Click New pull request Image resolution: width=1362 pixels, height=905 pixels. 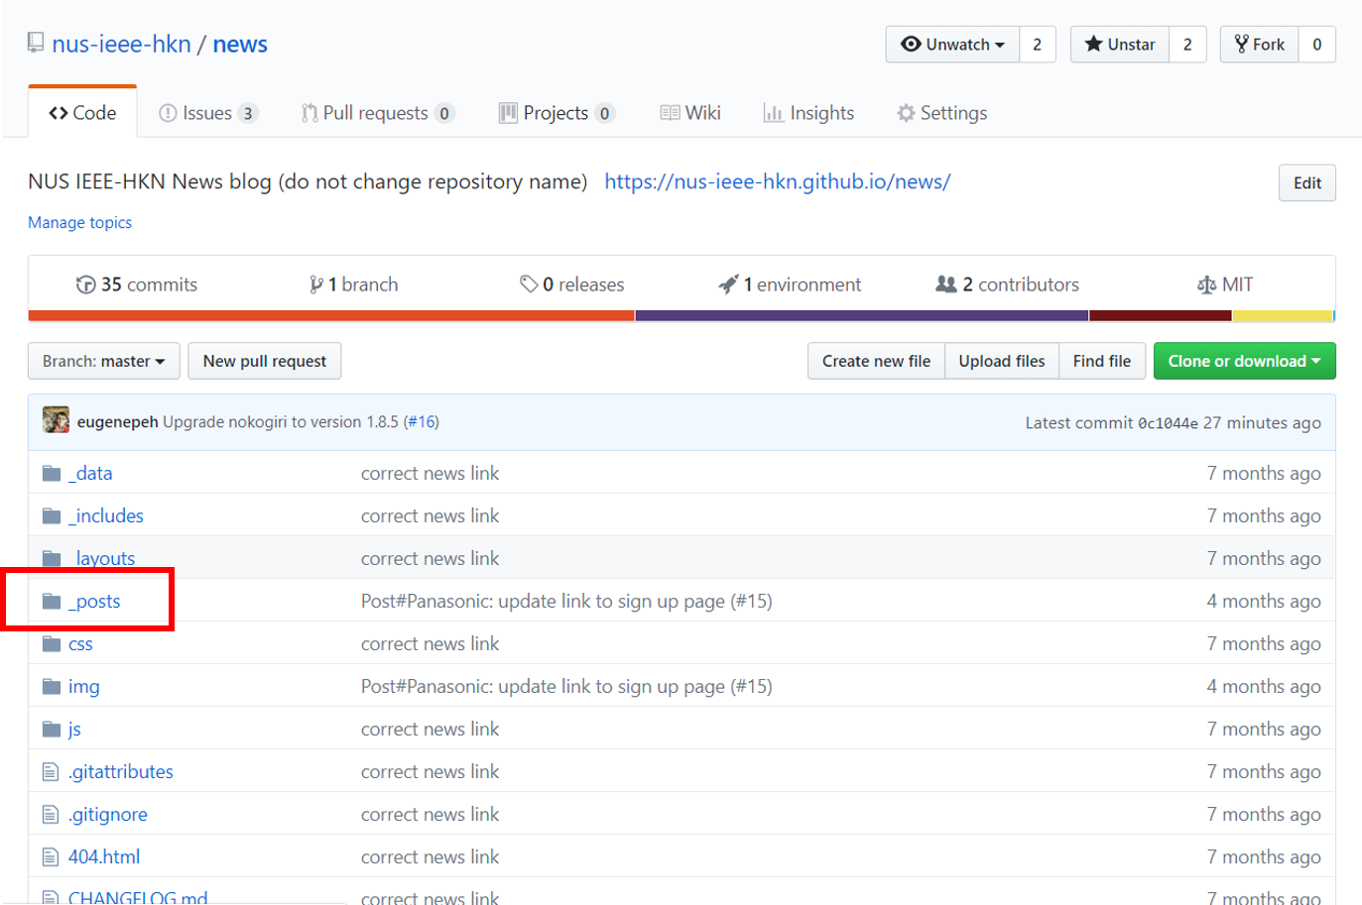coord(265,361)
